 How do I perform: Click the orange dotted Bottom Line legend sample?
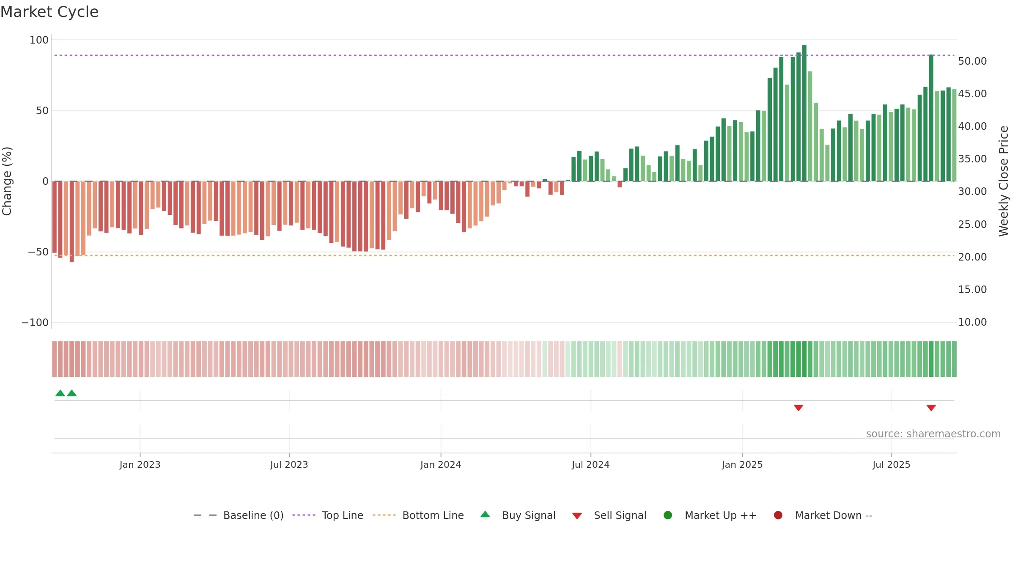pyautogui.click(x=384, y=515)
